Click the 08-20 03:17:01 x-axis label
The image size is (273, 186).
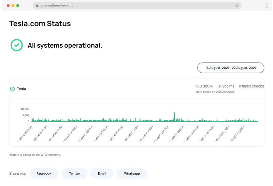pyautogui.click(x=161, y=134)
